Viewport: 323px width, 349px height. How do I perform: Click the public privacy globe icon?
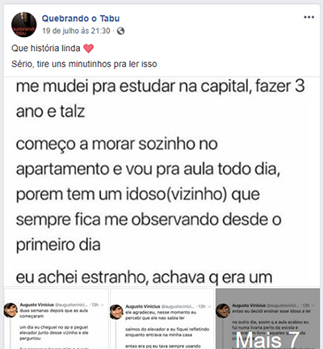[121, 32]
